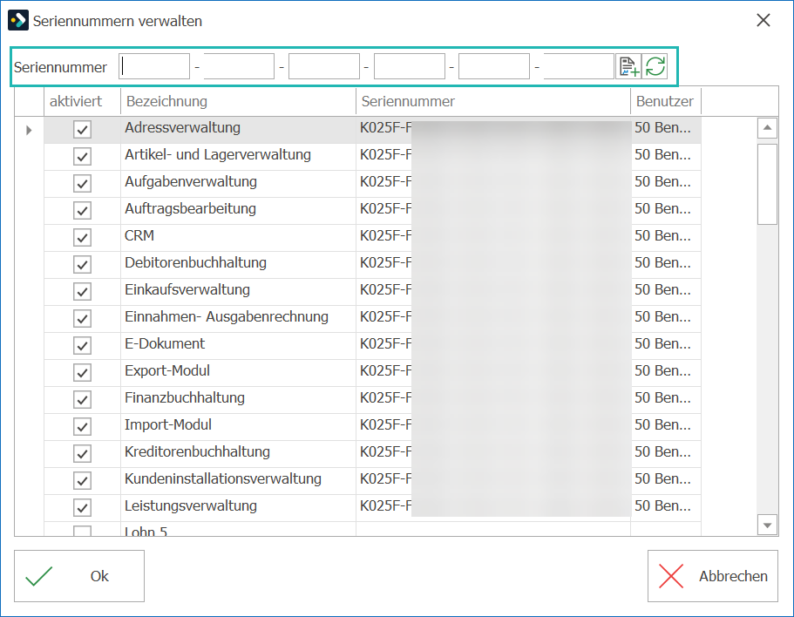Click the add serial number document icon

628,66
